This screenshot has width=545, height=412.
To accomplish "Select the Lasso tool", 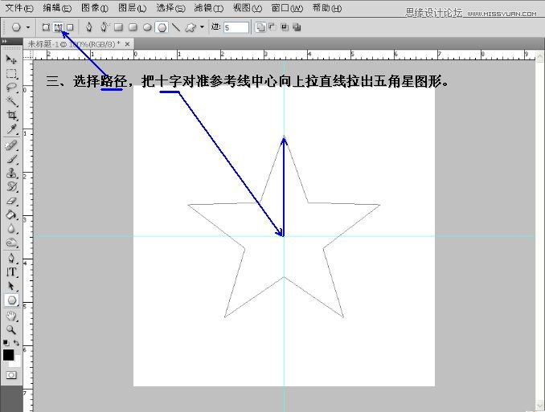I will click(x=11, y=88).
